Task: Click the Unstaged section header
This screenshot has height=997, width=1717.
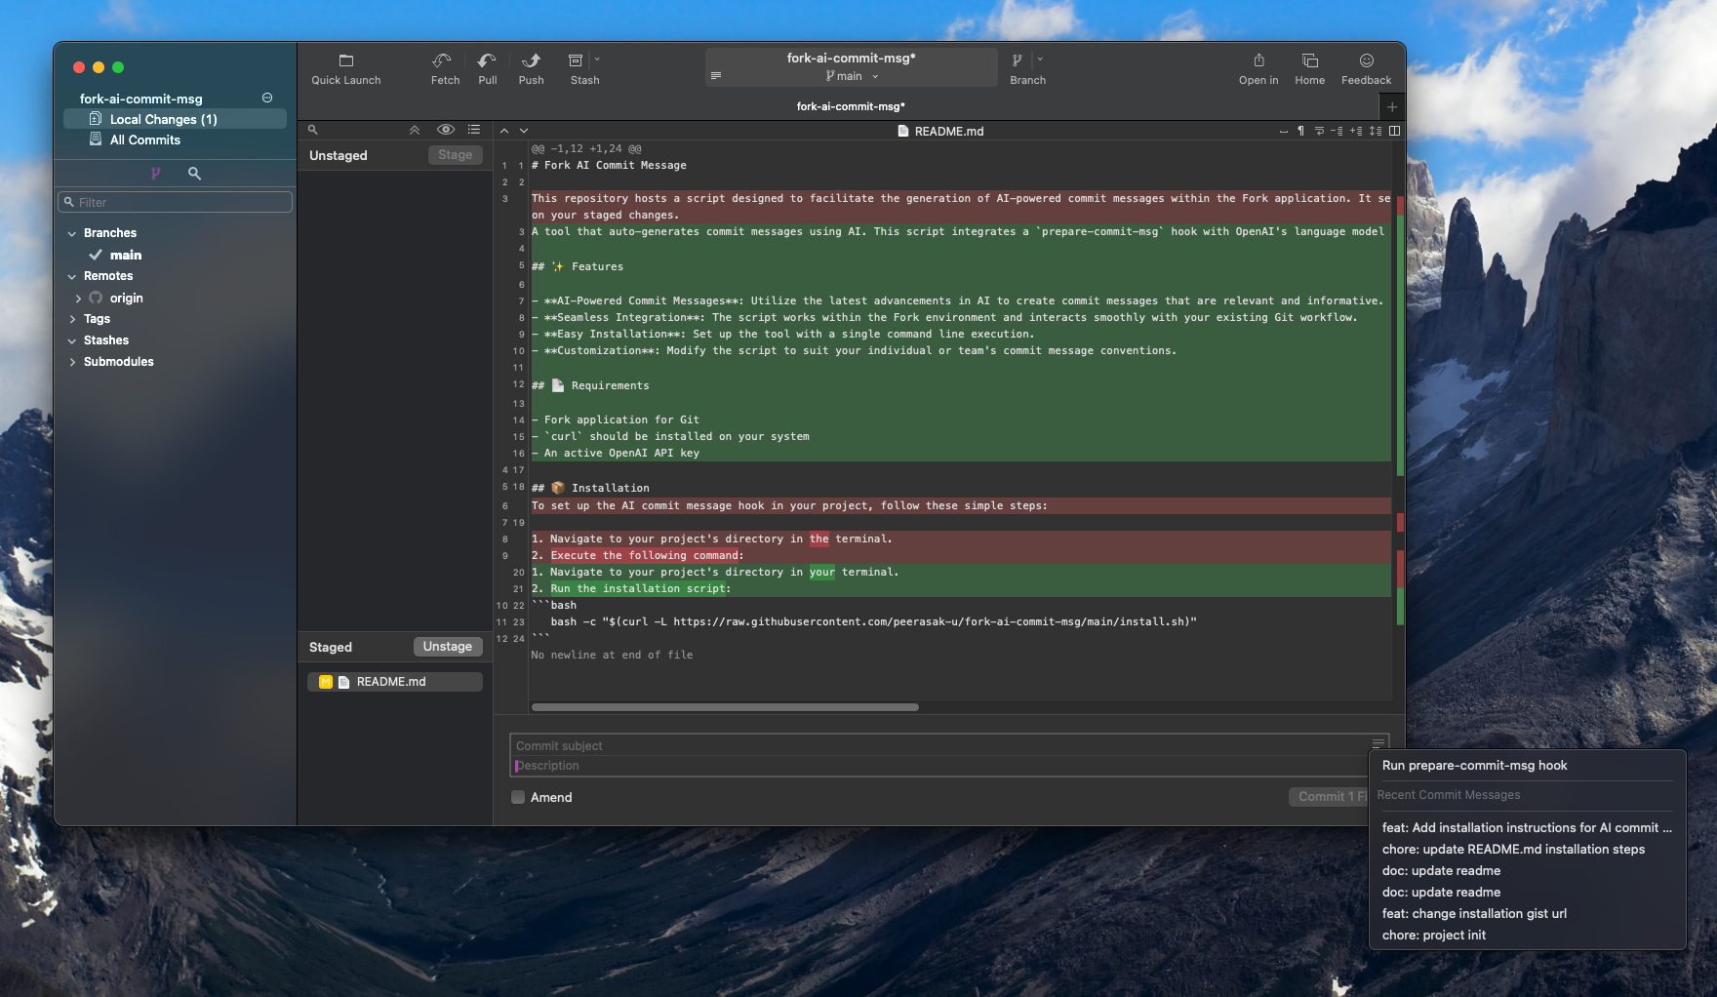Action: click(338, 155)
